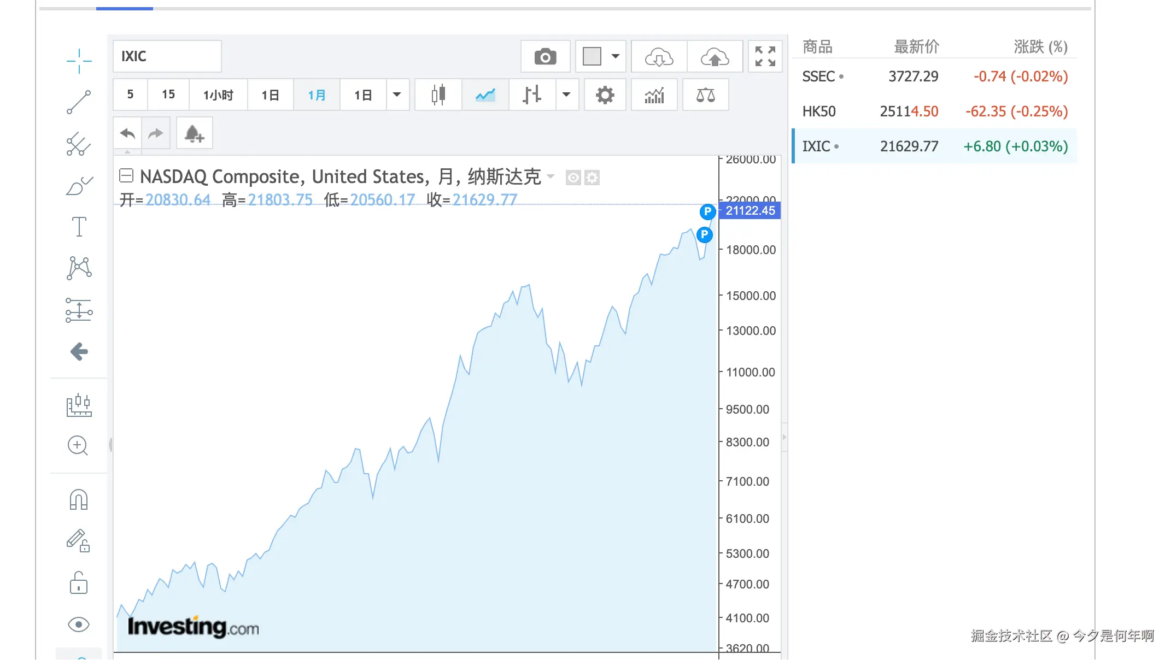Select the area line chart style
The height and width of the screenshot is (660, 1171).
[x=485, y=95]
